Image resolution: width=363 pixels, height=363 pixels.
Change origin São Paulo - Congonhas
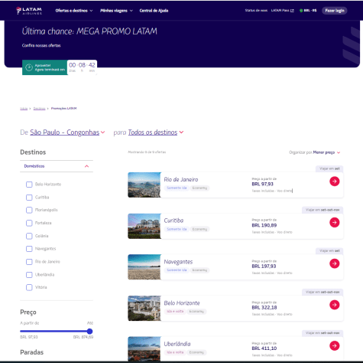(67, 132)
